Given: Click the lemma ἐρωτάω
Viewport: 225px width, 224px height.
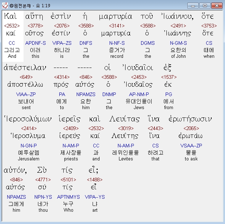Looking at the screenshot, I should (190, 136).
